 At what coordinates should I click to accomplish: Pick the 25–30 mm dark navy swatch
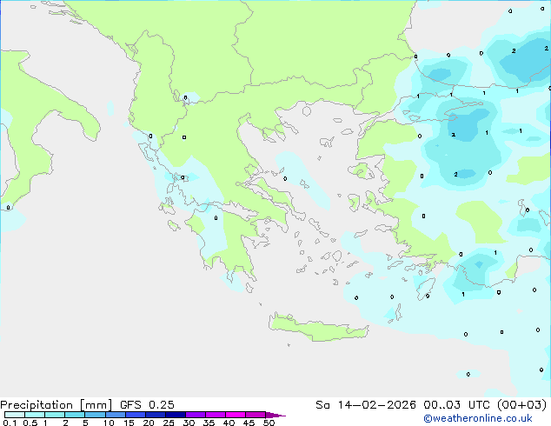[x=175, y=415]
